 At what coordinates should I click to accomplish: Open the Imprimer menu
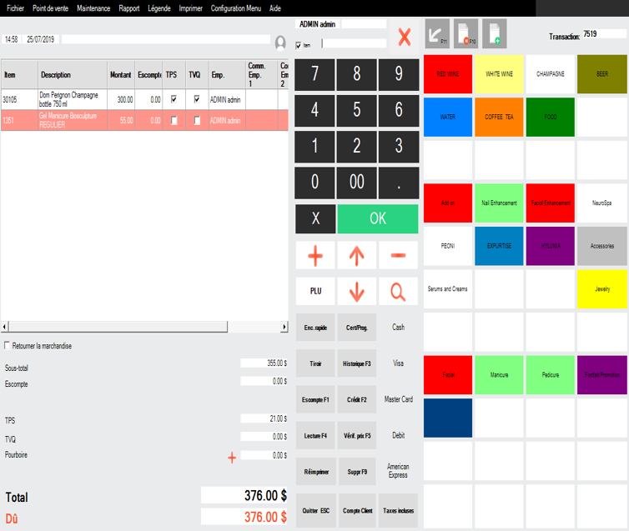(x=190, y=8)
